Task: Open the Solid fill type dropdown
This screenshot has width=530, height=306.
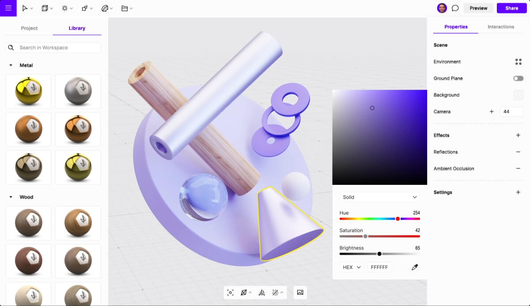Action: (379, 197)
